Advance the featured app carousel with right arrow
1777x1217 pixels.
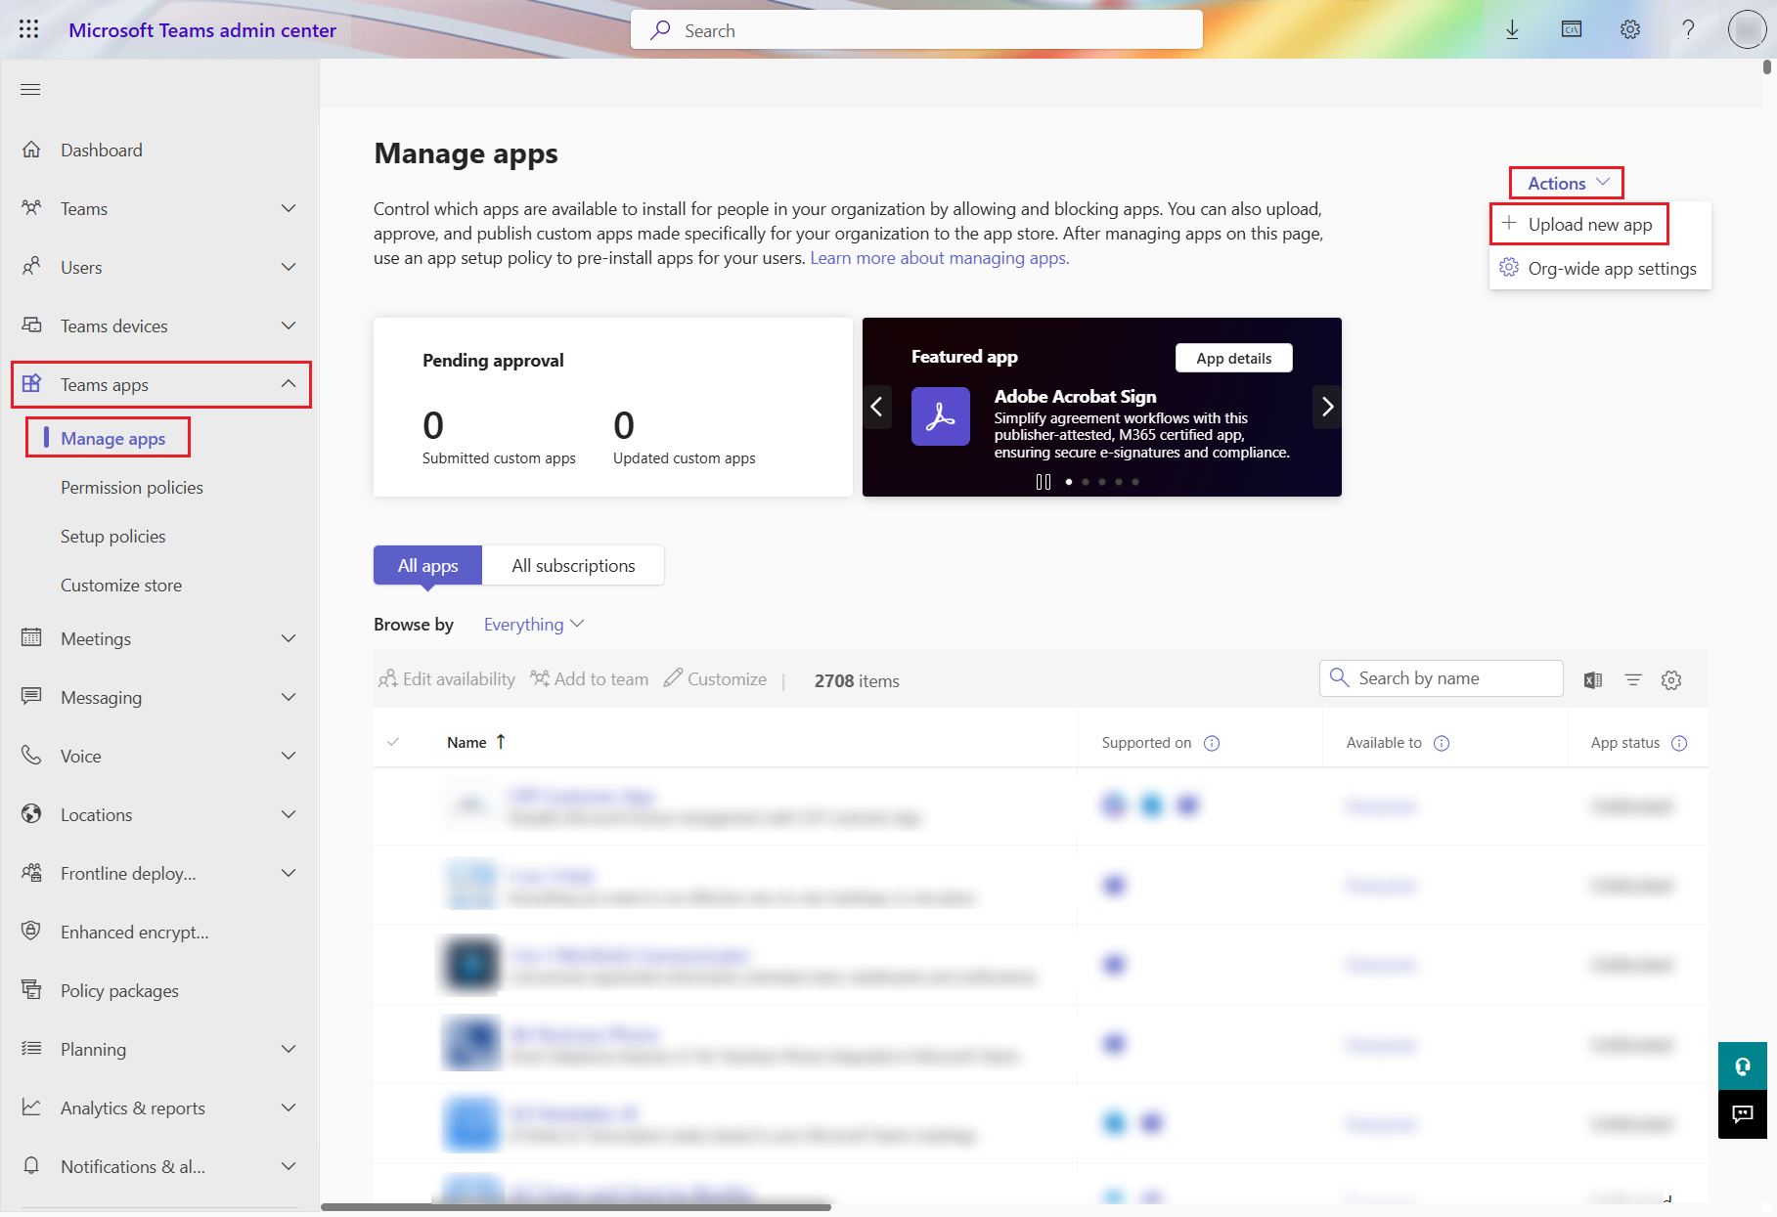tap(1327, 407)
